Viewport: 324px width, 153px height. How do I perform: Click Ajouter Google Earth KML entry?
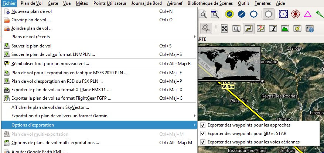click(x=99, y=152)
